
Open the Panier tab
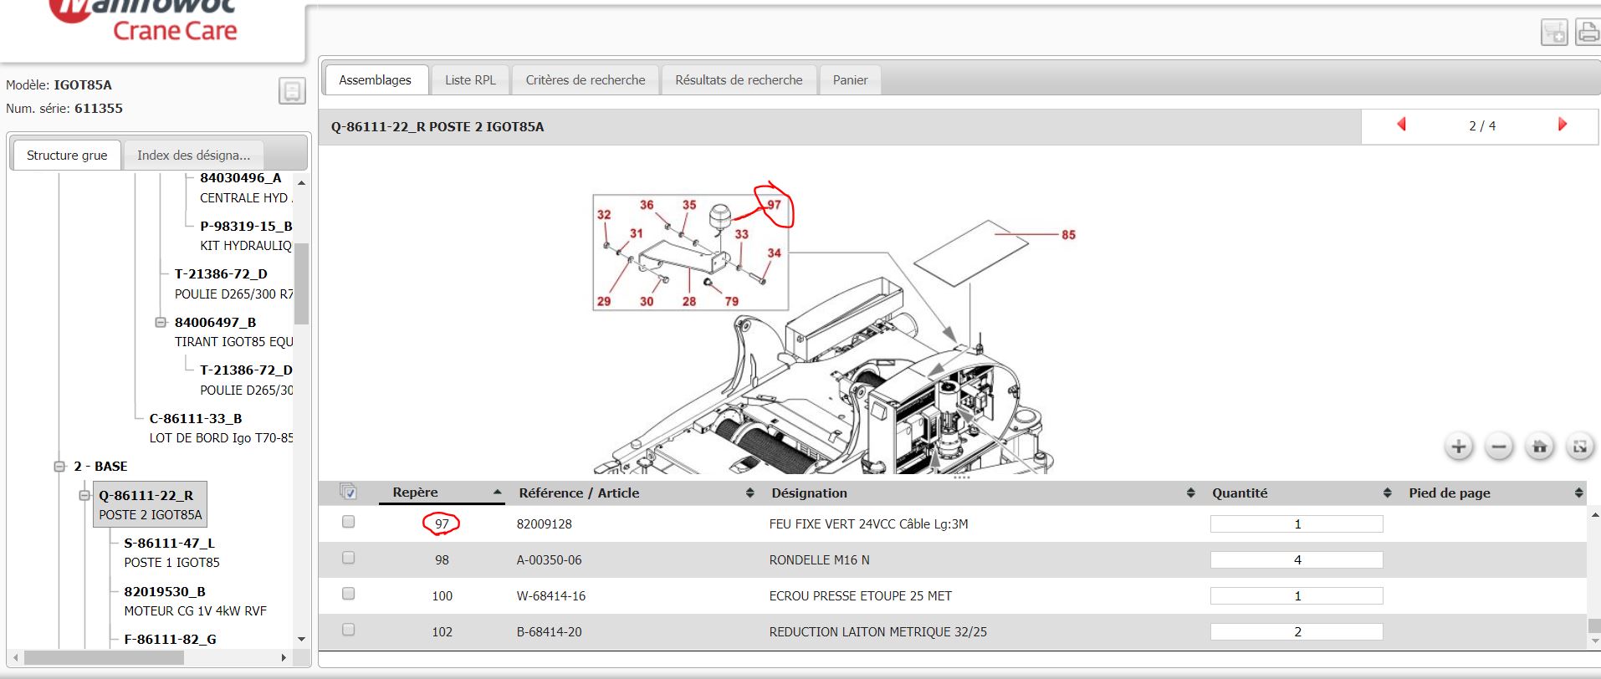[850, 80]
